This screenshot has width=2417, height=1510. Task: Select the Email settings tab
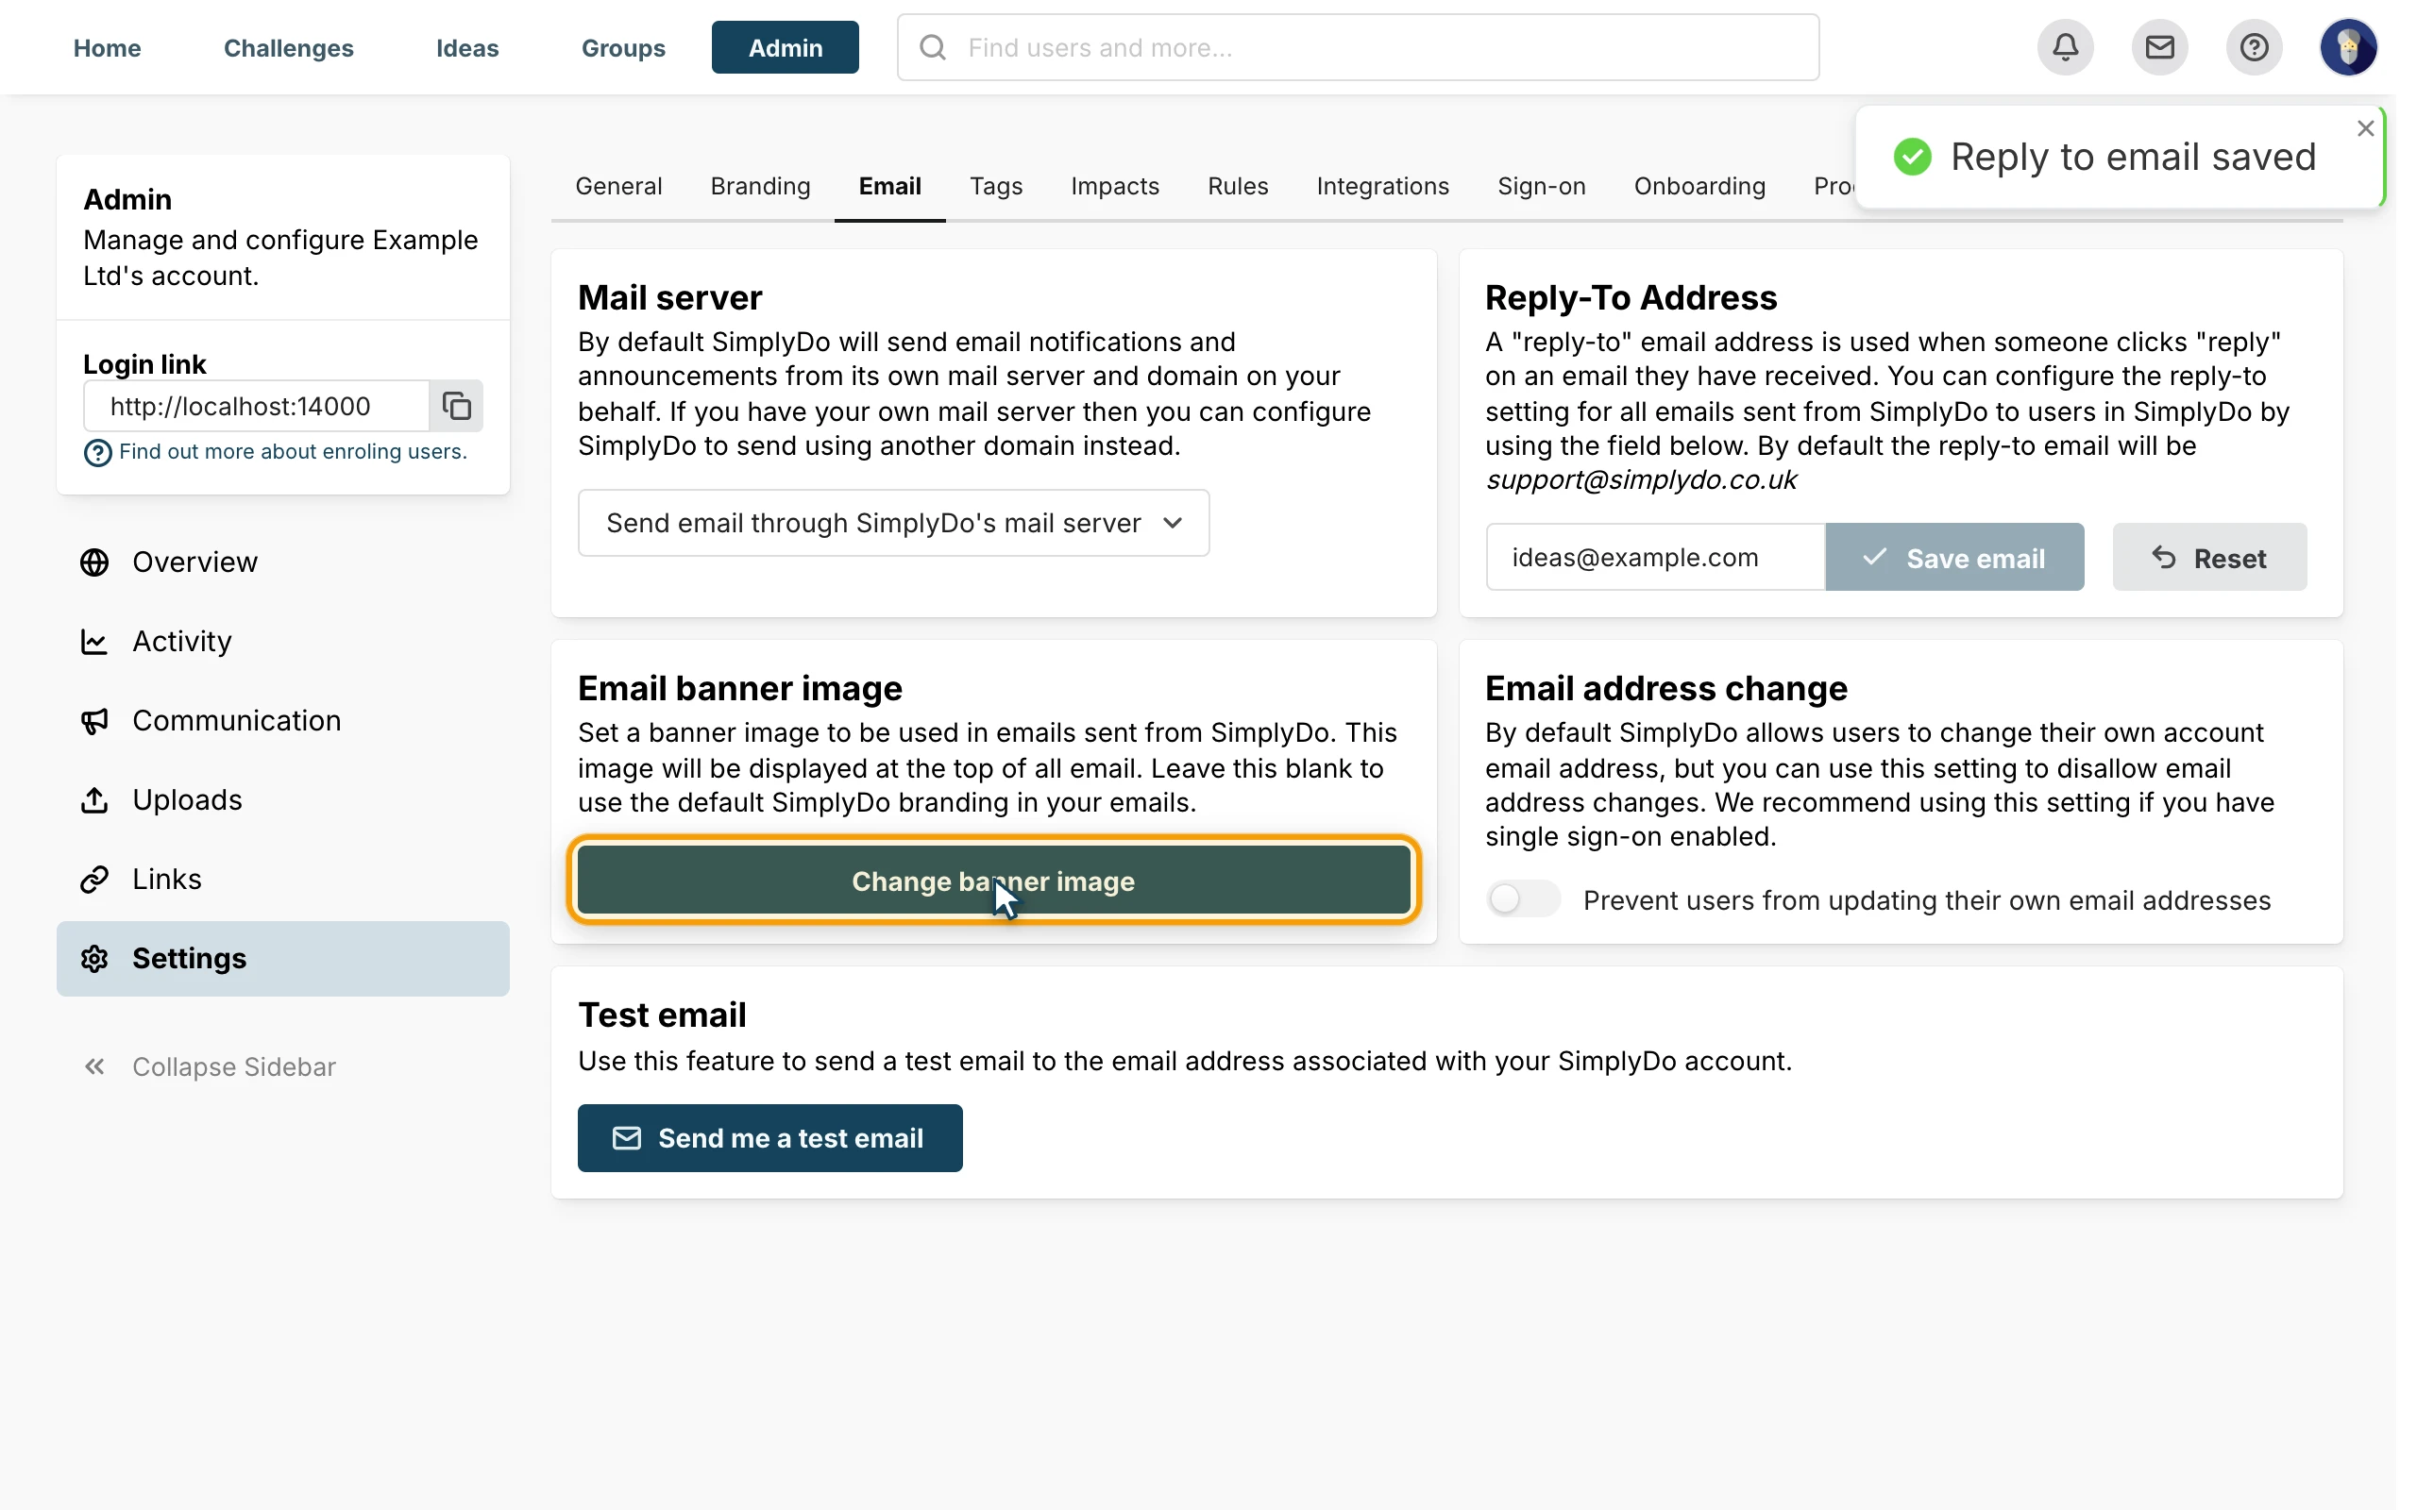(x=890, y=186)
